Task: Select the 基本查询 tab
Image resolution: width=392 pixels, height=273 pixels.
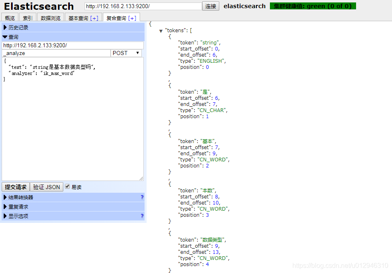Action: click(x=78, y=18)
